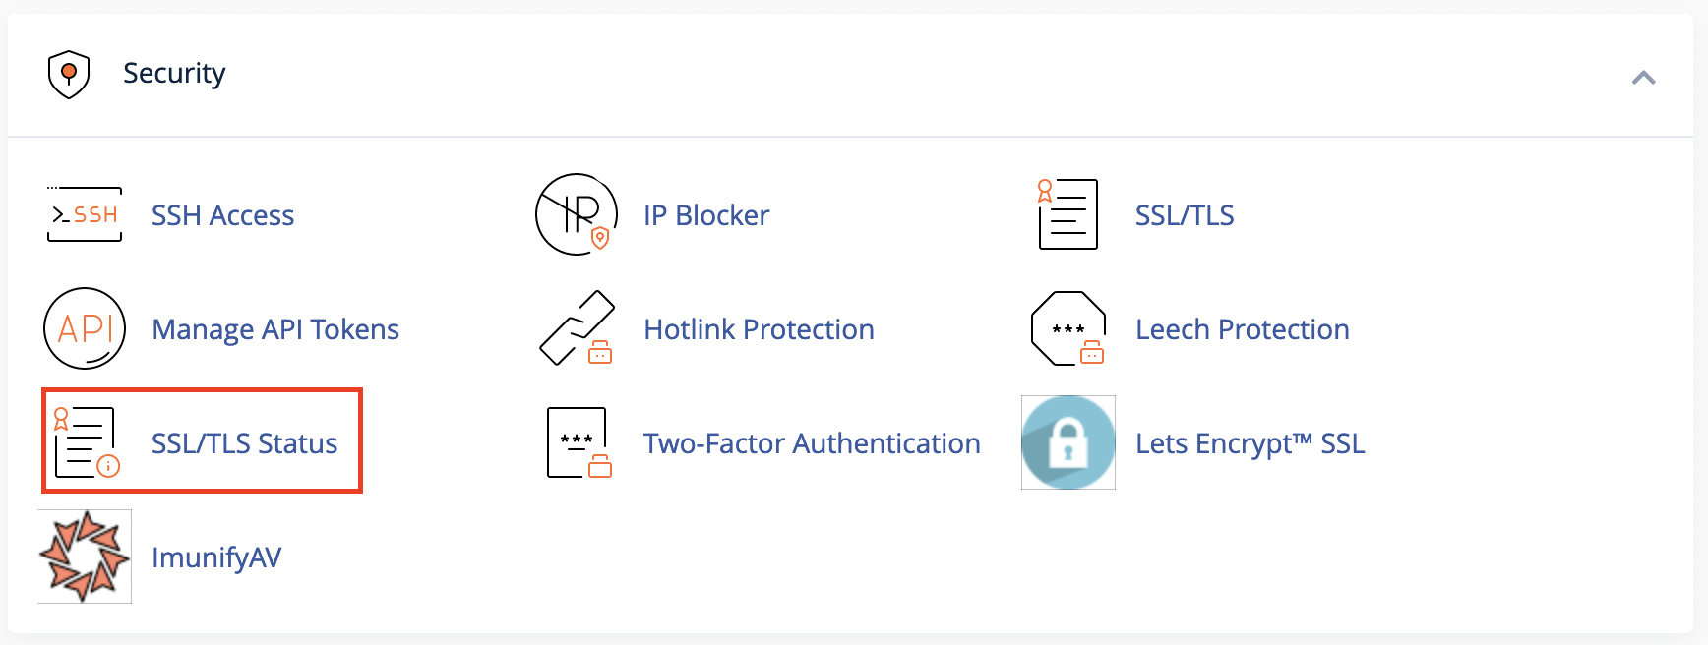1708x645 pixels.
Task: Open the Manage API Tokens link
Action: [x=275, y=329]
